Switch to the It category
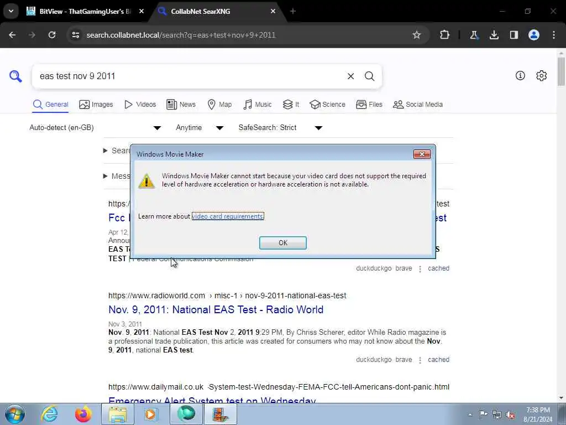 click(291, 105)
